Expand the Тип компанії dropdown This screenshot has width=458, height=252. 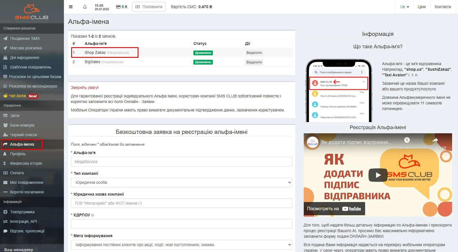click(x=182, y=182)
